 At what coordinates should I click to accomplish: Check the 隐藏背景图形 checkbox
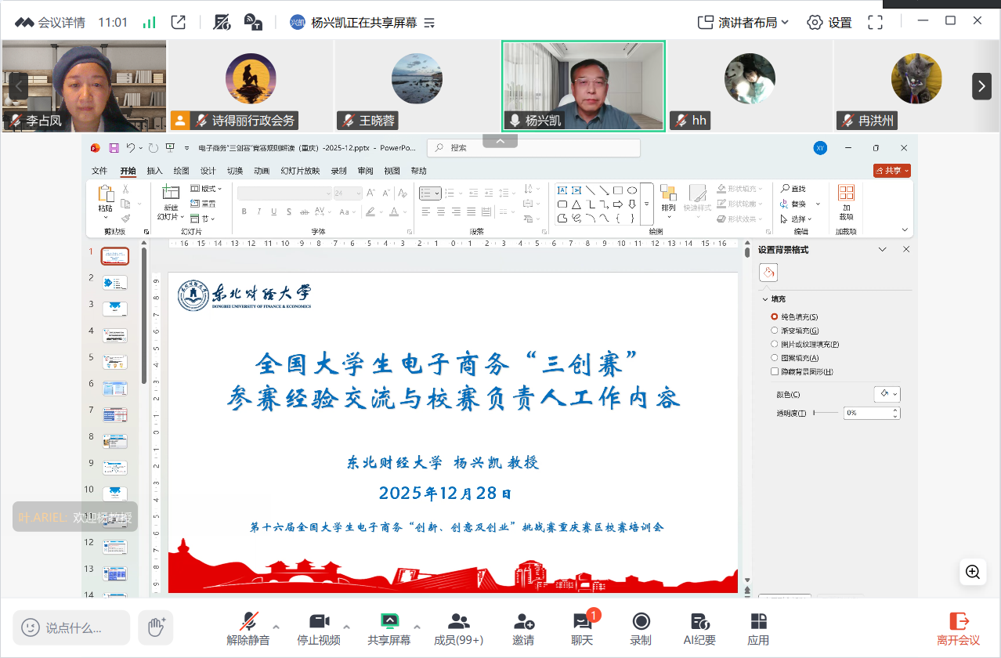[x=774, y=372]
